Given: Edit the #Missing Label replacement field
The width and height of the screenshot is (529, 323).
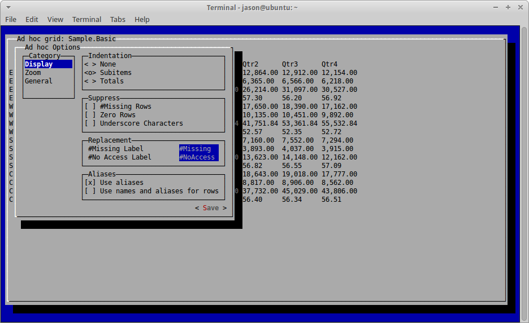Looking at the screenshot, I should [199, 149].
